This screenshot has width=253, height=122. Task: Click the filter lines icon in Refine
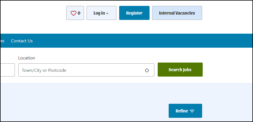(x=192, y=111)
